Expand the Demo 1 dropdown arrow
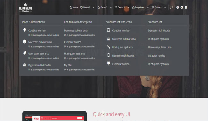Screen dimensions: 208x121 pyautogui.click(x=94, y=8)
